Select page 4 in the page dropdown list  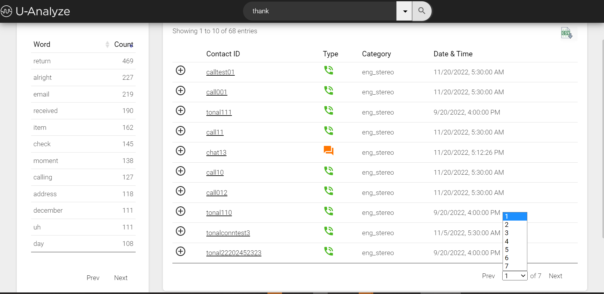[515, 241]
